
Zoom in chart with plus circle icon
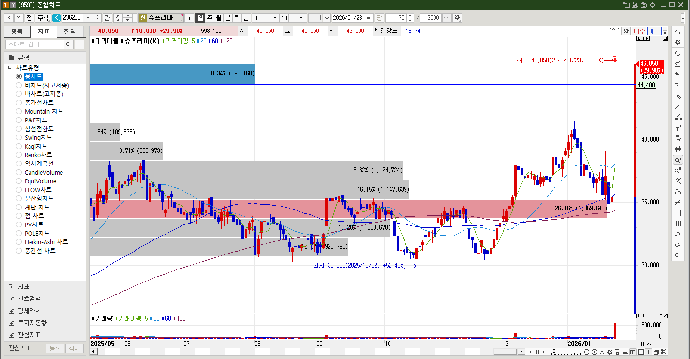coord(594,352)
